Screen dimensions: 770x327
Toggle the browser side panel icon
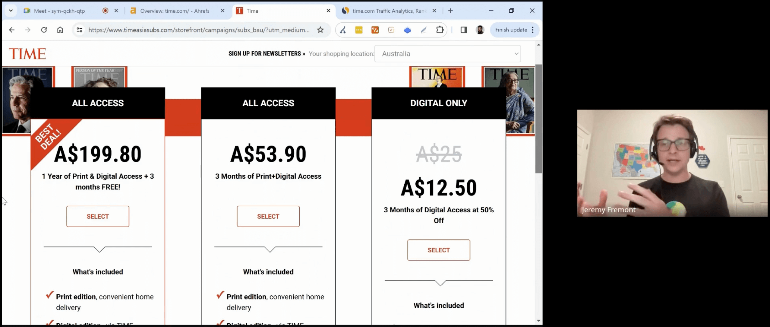point(464,30)
